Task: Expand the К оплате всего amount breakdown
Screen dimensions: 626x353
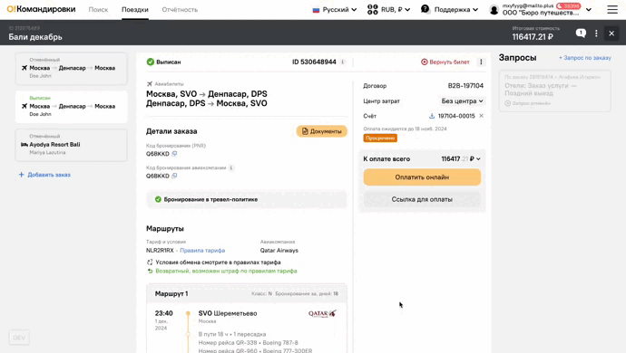Action: tap(478, 159)
